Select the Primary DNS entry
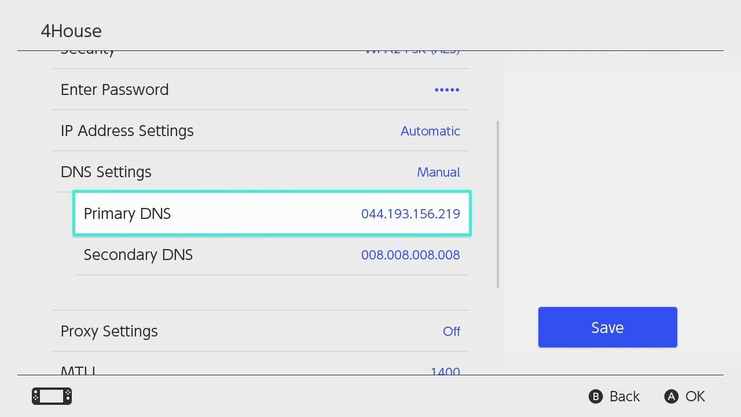 272,213
